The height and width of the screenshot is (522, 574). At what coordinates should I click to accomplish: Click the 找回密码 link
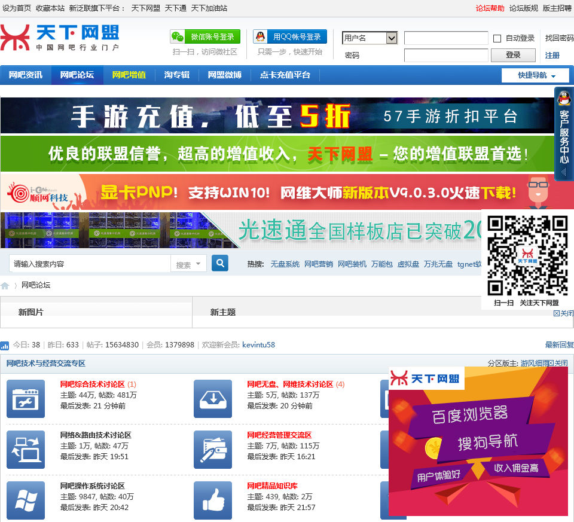(559, 38)
